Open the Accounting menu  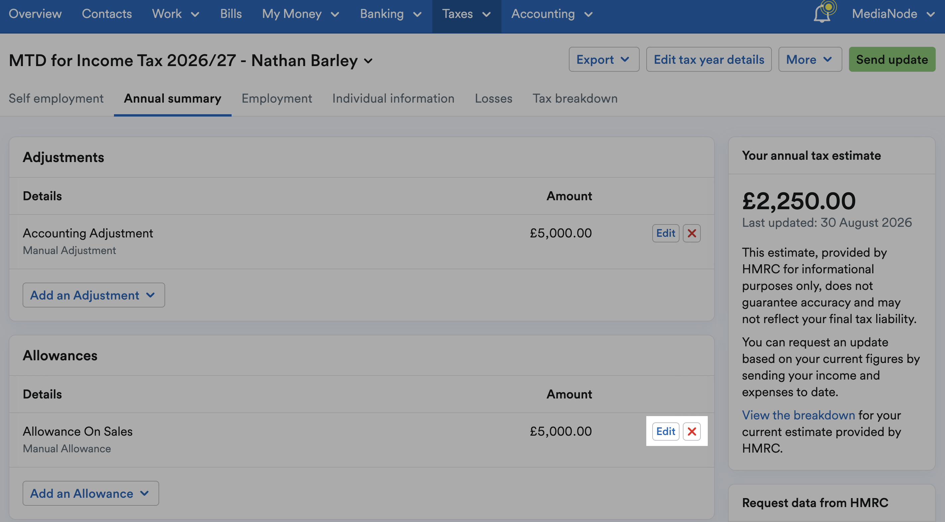click(x=552, y=14)
